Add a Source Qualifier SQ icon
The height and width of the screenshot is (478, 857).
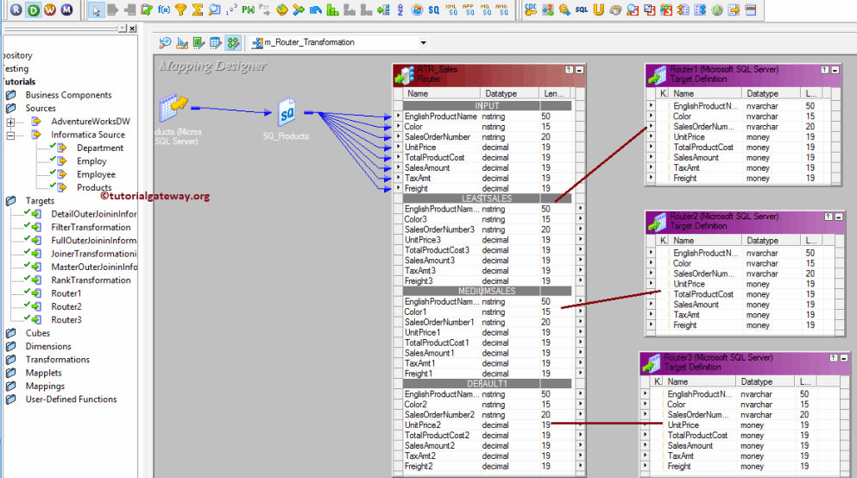pyautogui.click(x=434, y=9)
